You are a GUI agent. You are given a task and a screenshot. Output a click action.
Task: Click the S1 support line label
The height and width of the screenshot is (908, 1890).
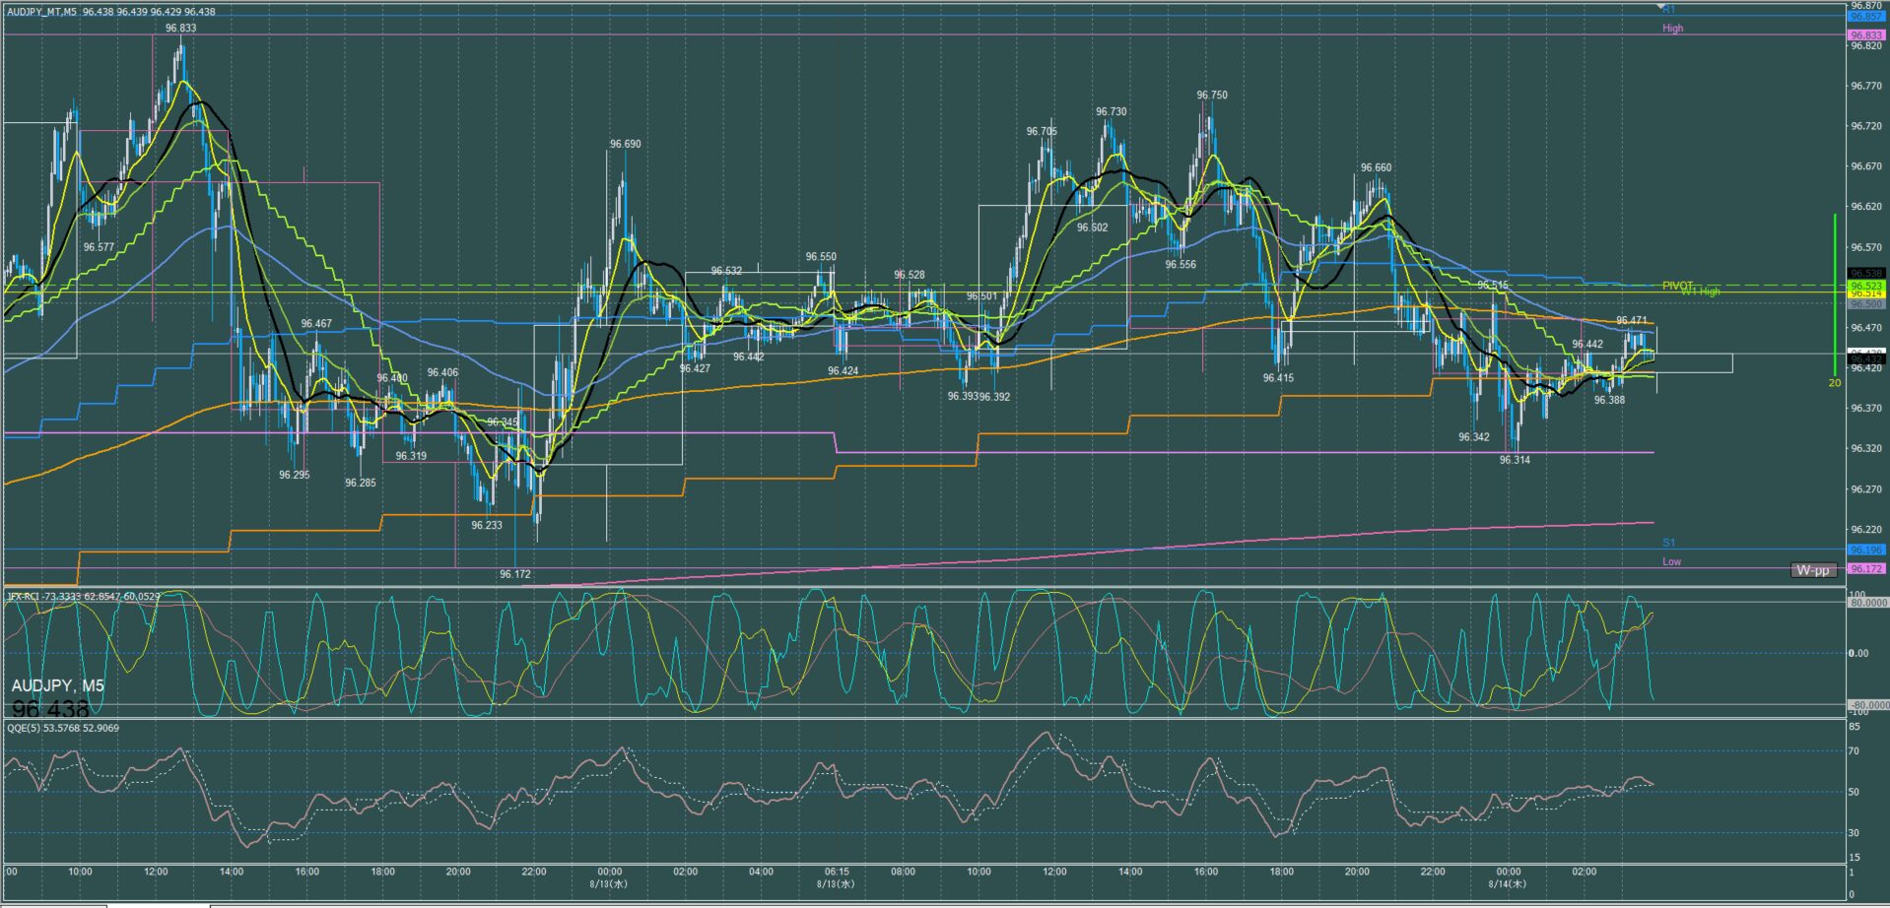[1669, 543]
